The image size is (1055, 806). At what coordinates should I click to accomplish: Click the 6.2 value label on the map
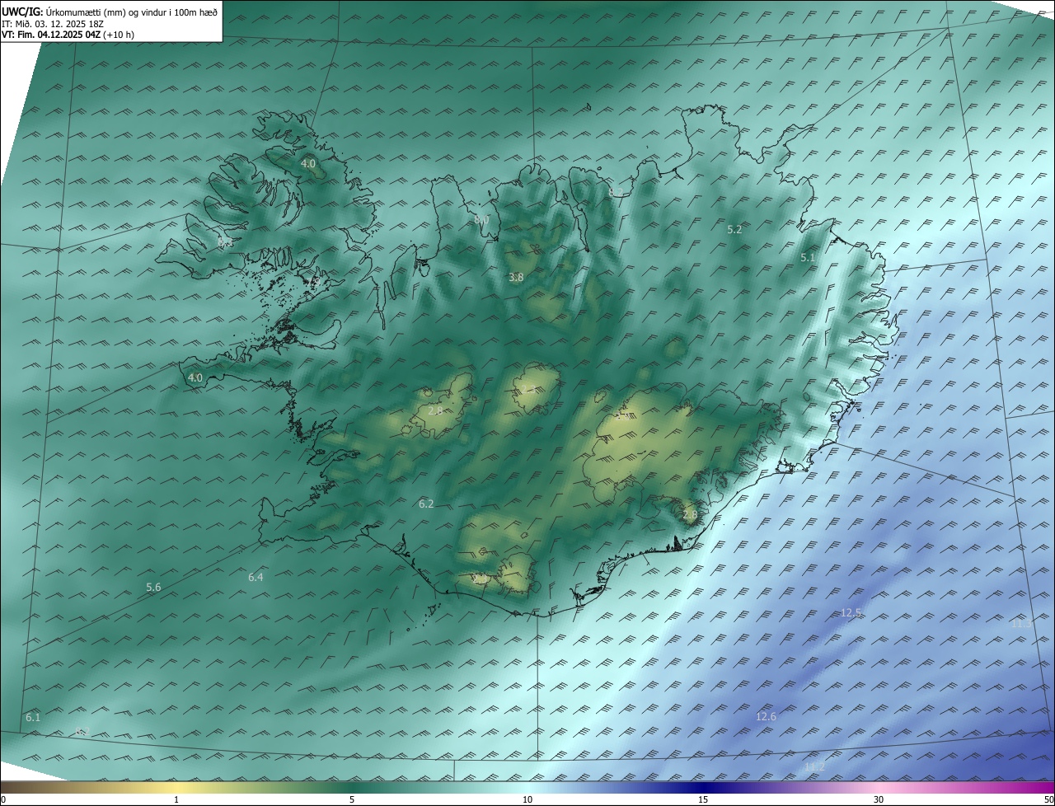[x=426, y=504]
